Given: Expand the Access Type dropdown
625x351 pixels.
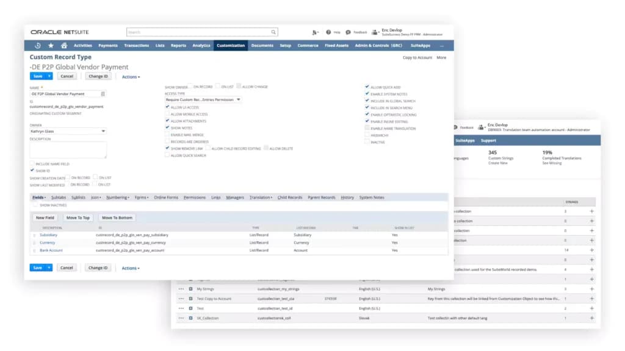Looking at the screenshot, I should point(203,99).
